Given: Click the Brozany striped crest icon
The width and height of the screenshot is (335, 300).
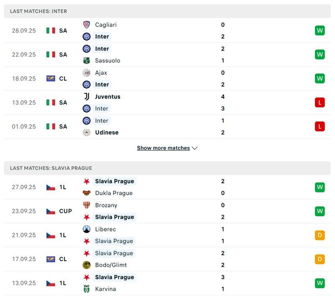Looking at the screenshot, I should [x=87, y=205].
